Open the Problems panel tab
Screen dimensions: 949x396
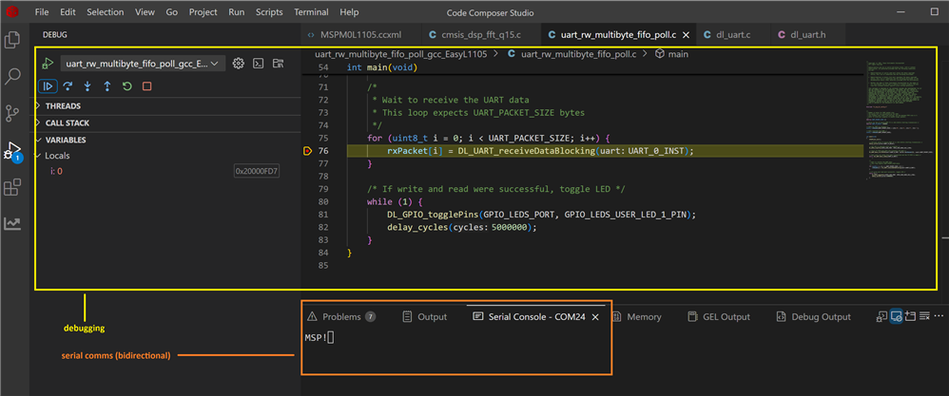tap(341, 317)
